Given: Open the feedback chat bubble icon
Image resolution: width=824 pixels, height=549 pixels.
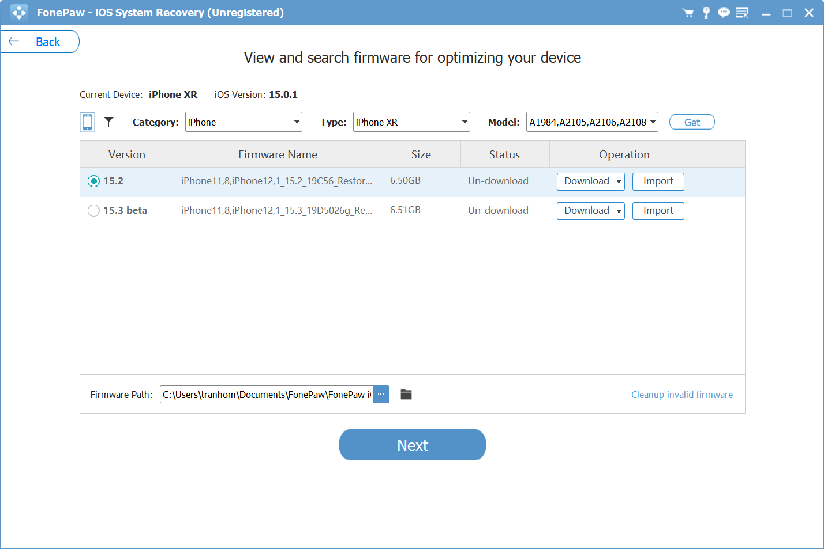Looking at the screenshot, I should [724, 13].
